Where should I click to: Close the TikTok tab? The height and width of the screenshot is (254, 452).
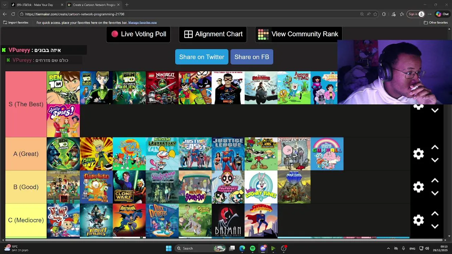point(62,5)
